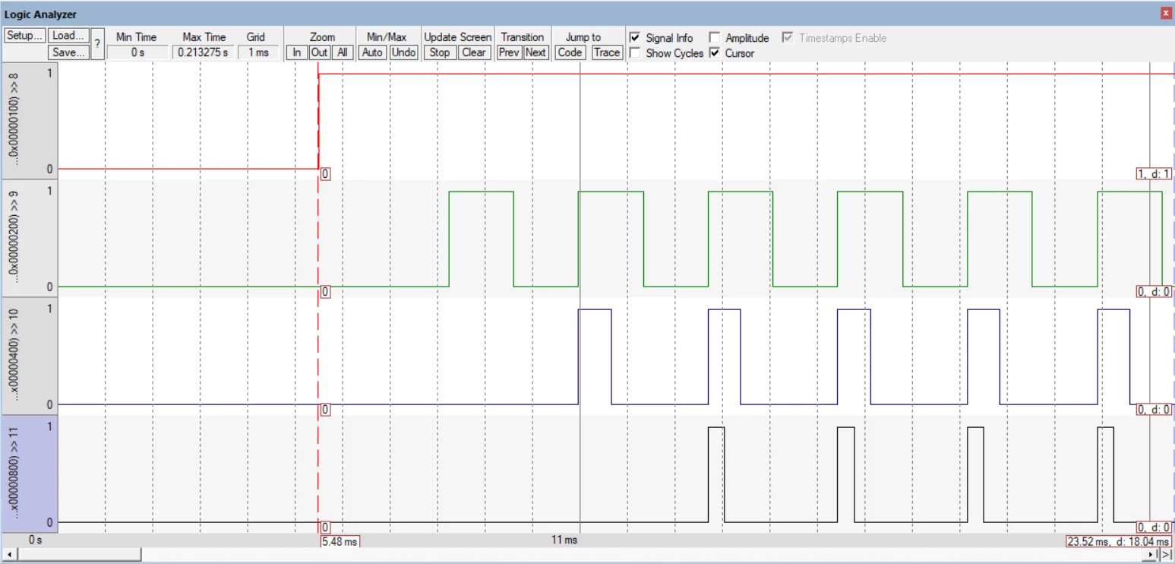The width and height of the screenshot is (1175, 564).
Task: Uncheck the Signal Info checkbox
Action: point(635,37)
